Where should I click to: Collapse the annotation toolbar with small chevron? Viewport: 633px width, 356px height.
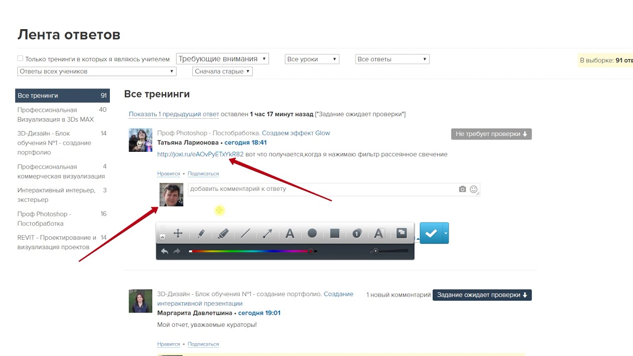pos(162,238)
